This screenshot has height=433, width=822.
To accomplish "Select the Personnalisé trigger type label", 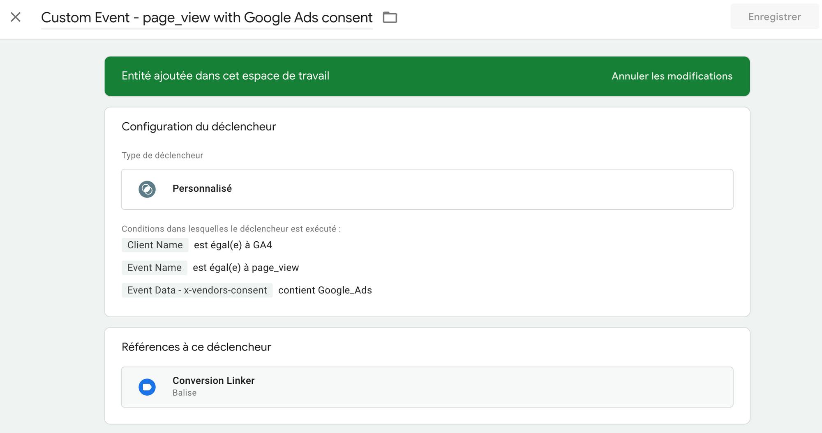I will point(202,188).
